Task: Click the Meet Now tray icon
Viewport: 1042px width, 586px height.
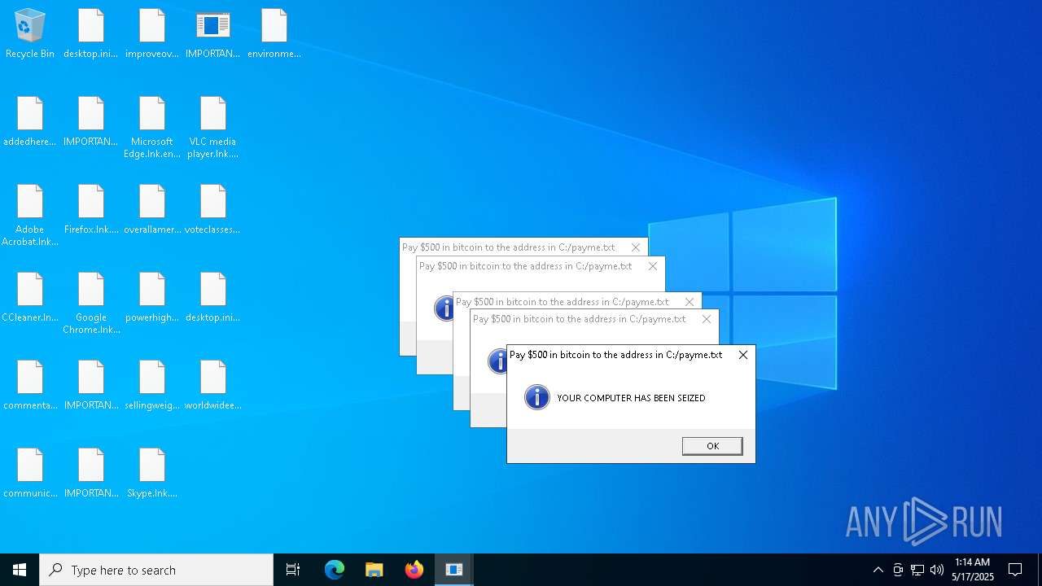Action: 898,570
